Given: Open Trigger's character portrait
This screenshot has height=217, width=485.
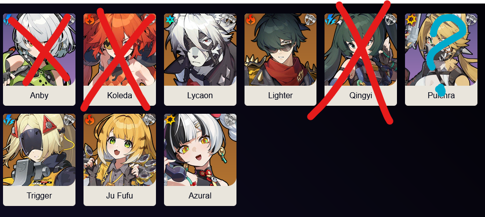Looking at the screenshot, I should click(x=39, y=150).
